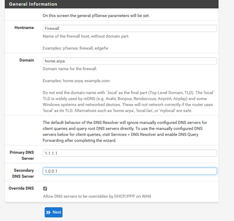
Task: Click the Domain field showing home.arpa
Action: [130, 61]
